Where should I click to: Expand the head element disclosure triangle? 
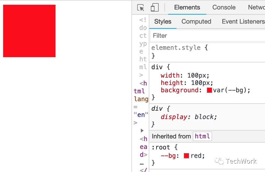coord(142,131)
